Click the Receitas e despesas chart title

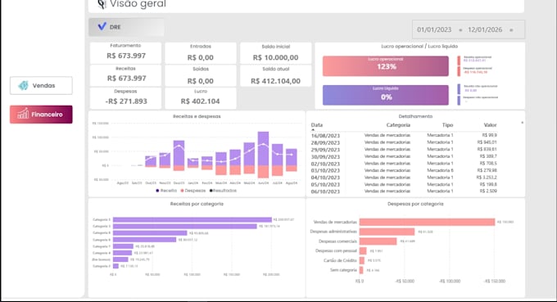(x=197, y=116)
